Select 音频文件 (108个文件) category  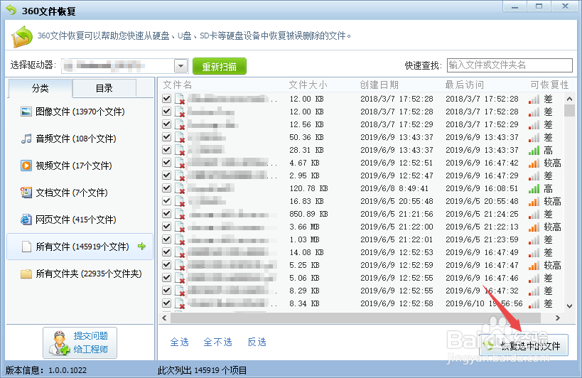click(80, 139)
